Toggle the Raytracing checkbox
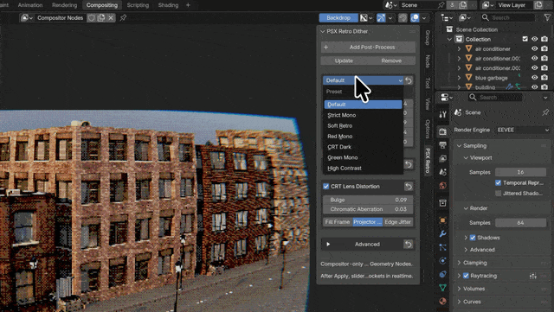Screen dimensions: 554x312 tap(466, 276)
